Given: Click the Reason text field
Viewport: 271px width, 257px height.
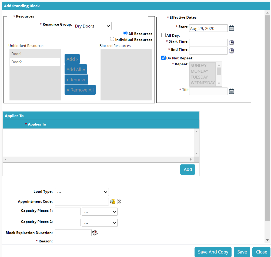Looking at the screenshot, I should pos(127,241).
